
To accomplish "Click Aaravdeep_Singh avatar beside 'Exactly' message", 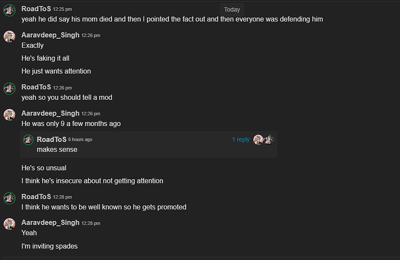I will pyautogui.click(x=9, y=37).
